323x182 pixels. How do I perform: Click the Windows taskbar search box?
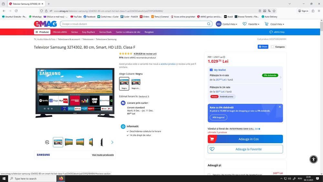click(32, 178)
